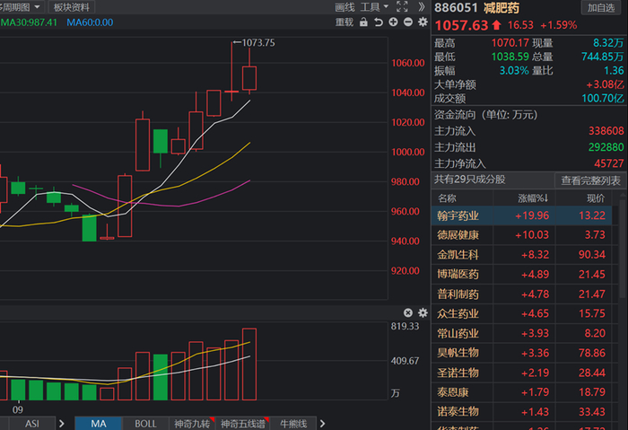Screen dimensions: 628x430
Task: Click the stock list vertical scrollbar
Action: pos(623,249)
